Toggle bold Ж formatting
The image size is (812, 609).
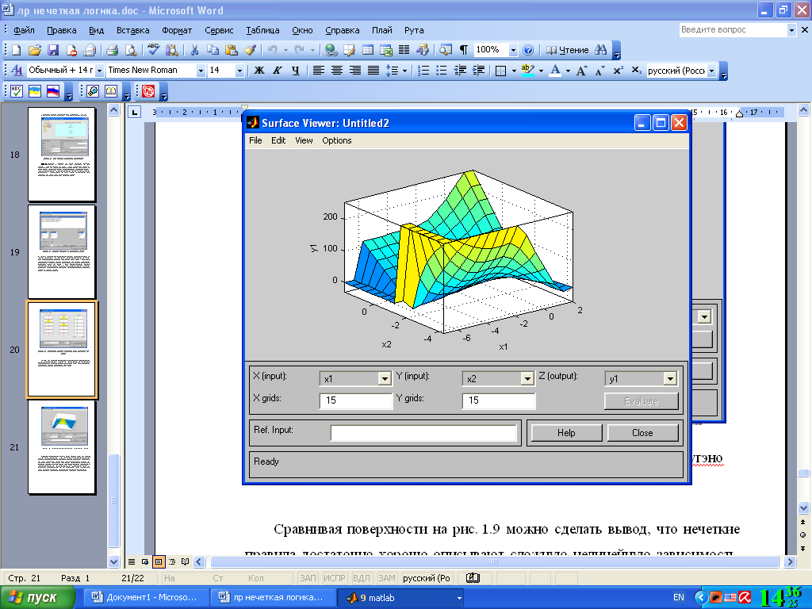[x=259, y=71]
